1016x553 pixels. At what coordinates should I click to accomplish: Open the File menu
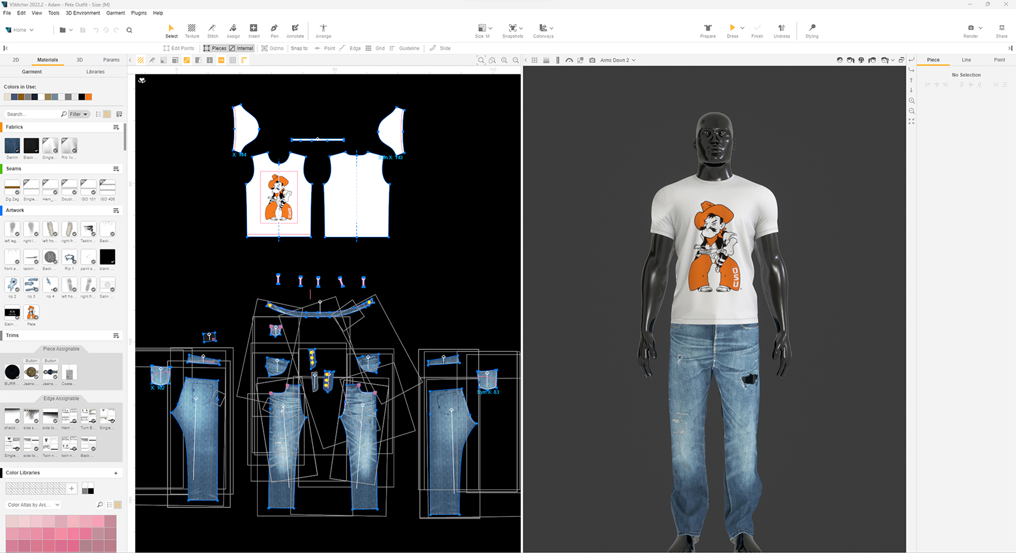click(7, 13)
